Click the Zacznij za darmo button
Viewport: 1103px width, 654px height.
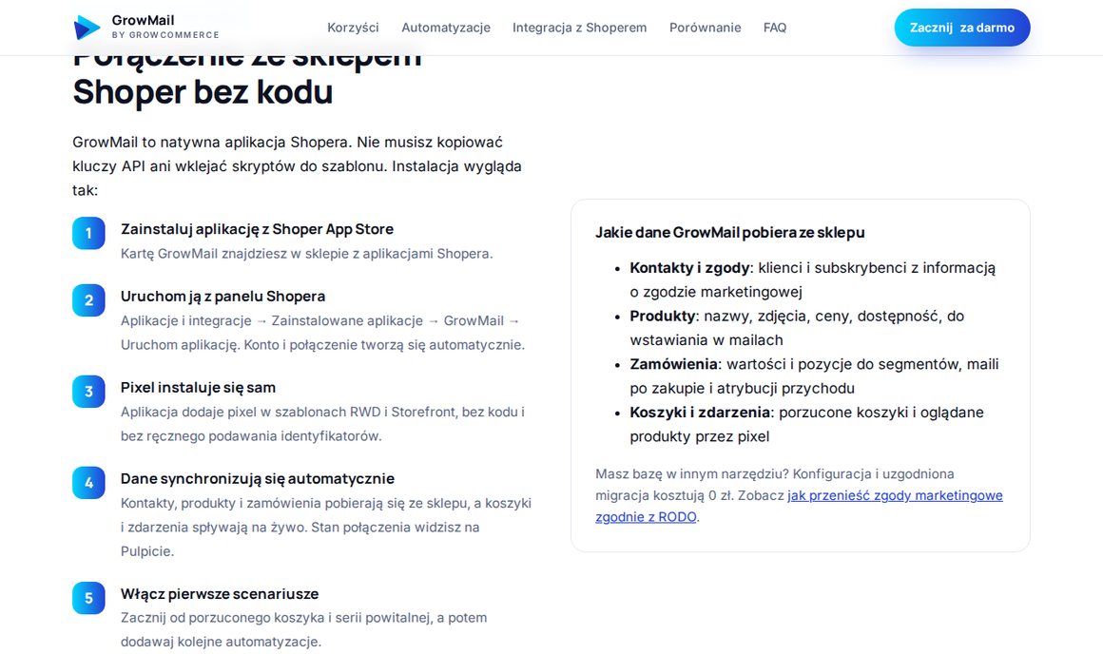pos(962,28)
